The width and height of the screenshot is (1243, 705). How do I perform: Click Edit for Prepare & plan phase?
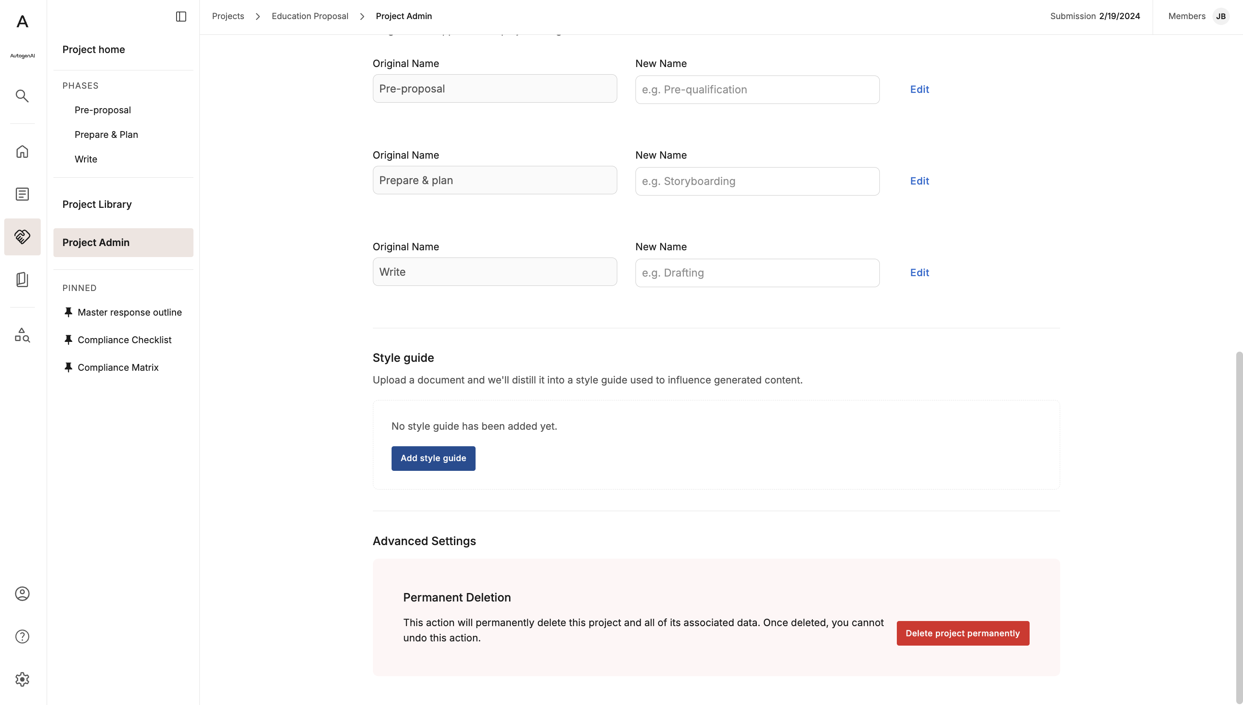[x=920, y=181]
